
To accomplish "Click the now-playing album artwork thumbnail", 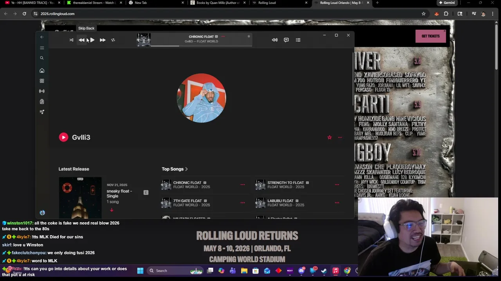I will point(144,40).
